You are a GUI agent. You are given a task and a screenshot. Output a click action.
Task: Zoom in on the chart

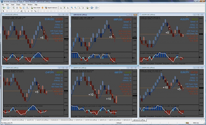click(72, 8)
